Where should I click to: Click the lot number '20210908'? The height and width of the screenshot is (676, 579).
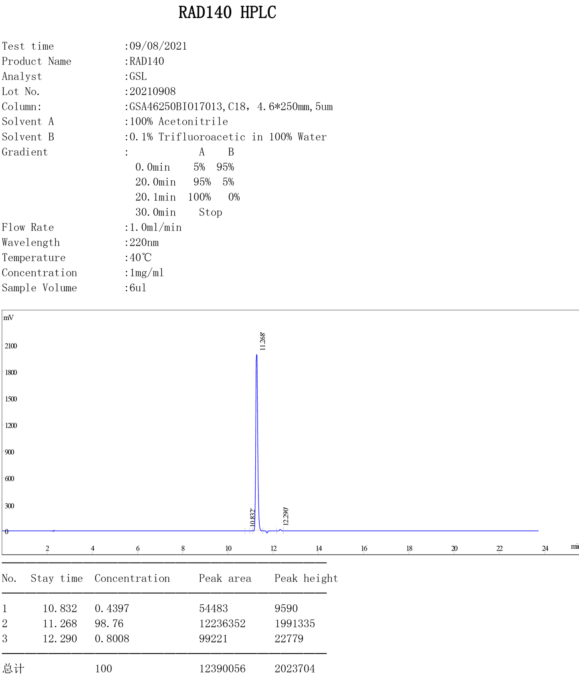153,91
